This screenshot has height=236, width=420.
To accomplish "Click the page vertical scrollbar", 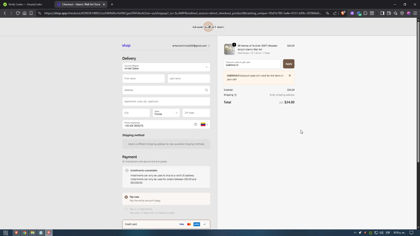I will [418, 92].
